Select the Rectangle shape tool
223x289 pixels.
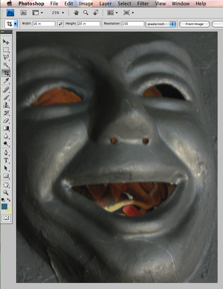(x=6, y=176)
